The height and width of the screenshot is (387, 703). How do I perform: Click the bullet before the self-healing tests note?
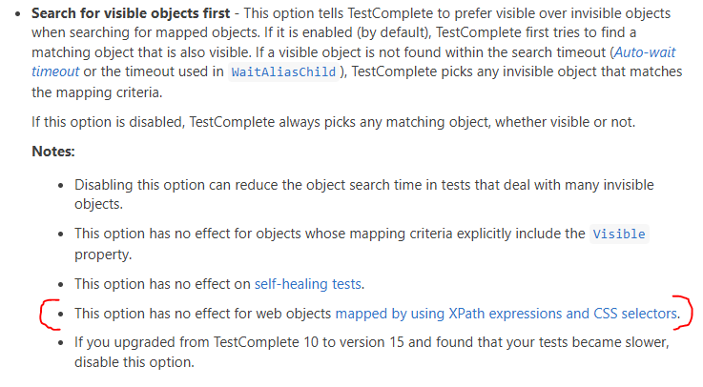[61, 283]
